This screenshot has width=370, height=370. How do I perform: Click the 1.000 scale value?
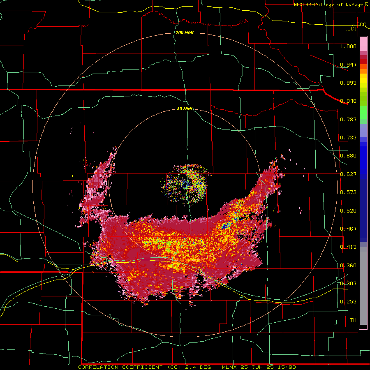(348, 46)
